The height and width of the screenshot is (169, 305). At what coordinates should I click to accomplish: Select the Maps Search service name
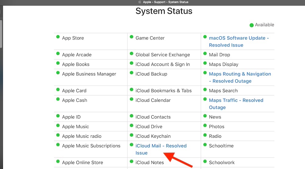(223, 91)
